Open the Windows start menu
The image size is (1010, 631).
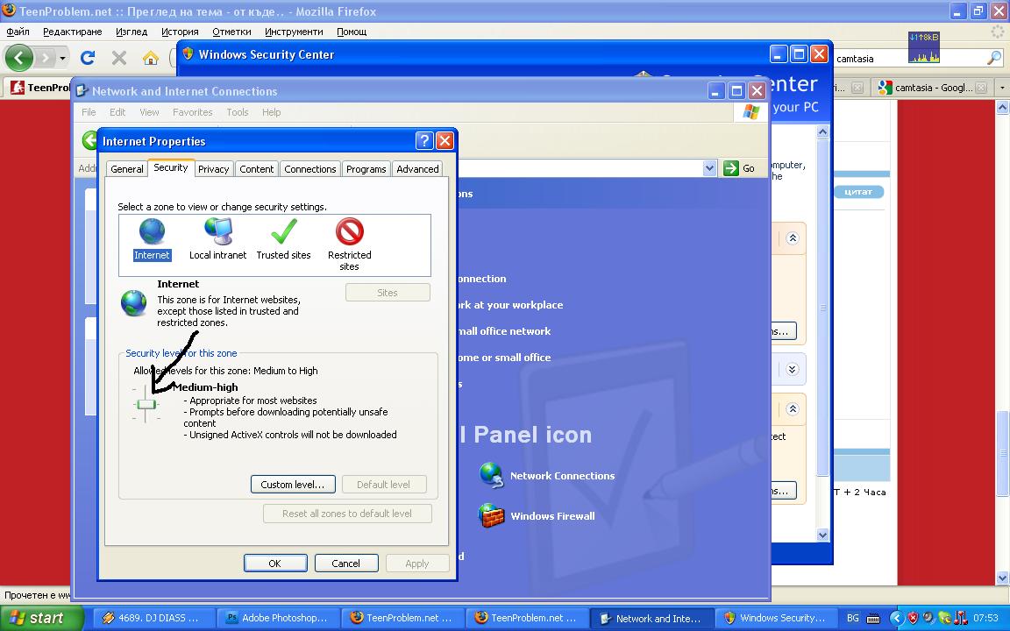coord(42,618)
